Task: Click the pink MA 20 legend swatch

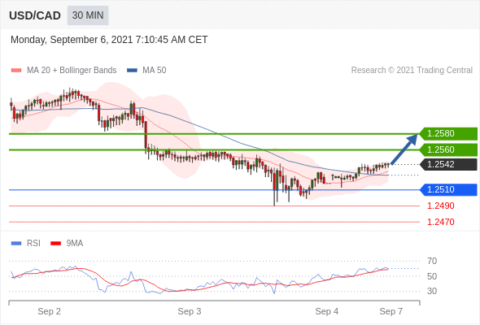Action: click(x=16, y=71)
